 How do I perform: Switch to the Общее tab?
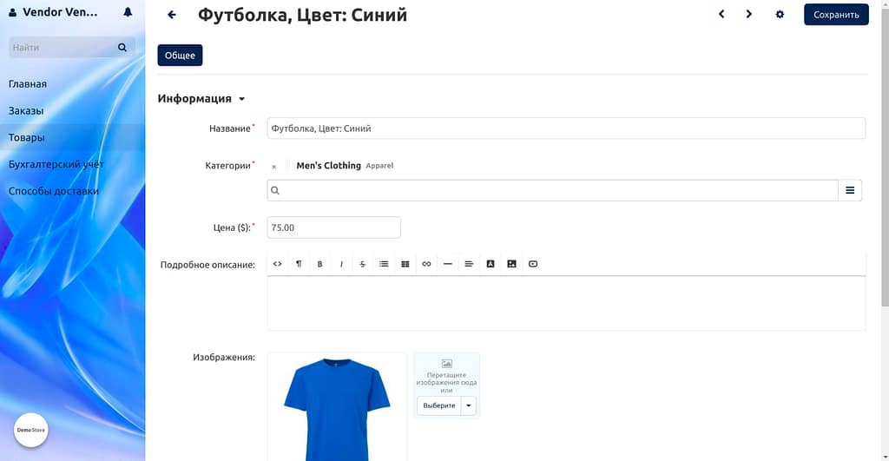click(180, 56)
